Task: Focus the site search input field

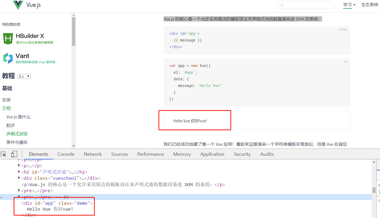Action: tap(306, 5)
